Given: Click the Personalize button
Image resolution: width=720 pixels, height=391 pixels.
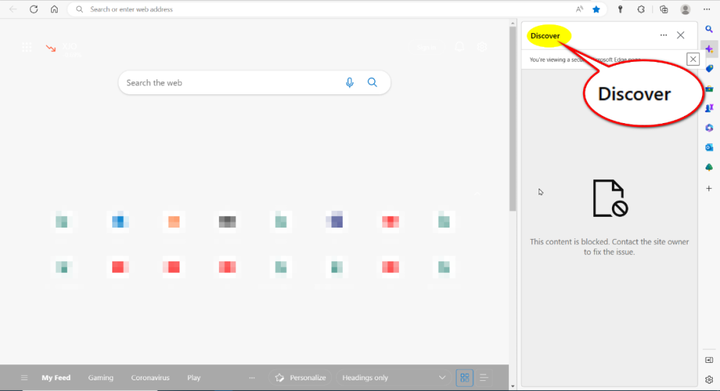Looking at the screenshot, I should point(300,377).
